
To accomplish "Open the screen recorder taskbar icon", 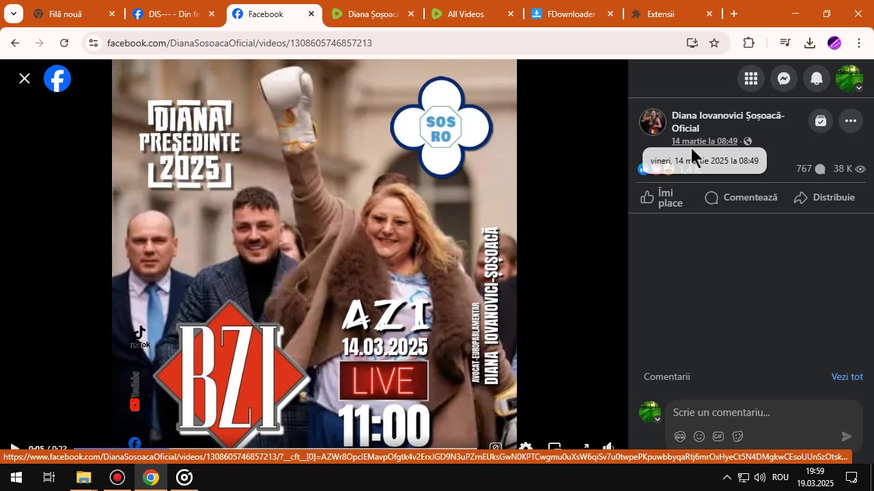I will (x=117, y=477).
